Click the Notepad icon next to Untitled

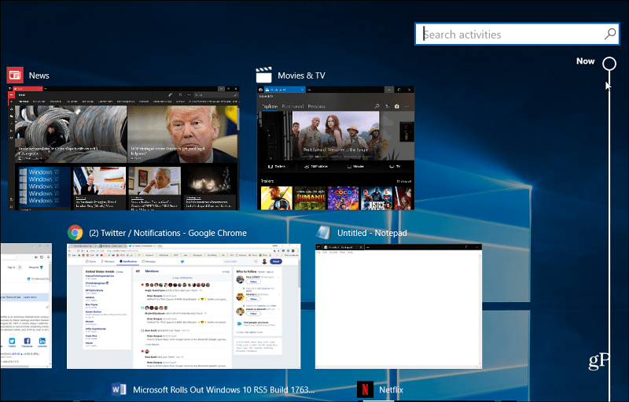click(323, 233)
